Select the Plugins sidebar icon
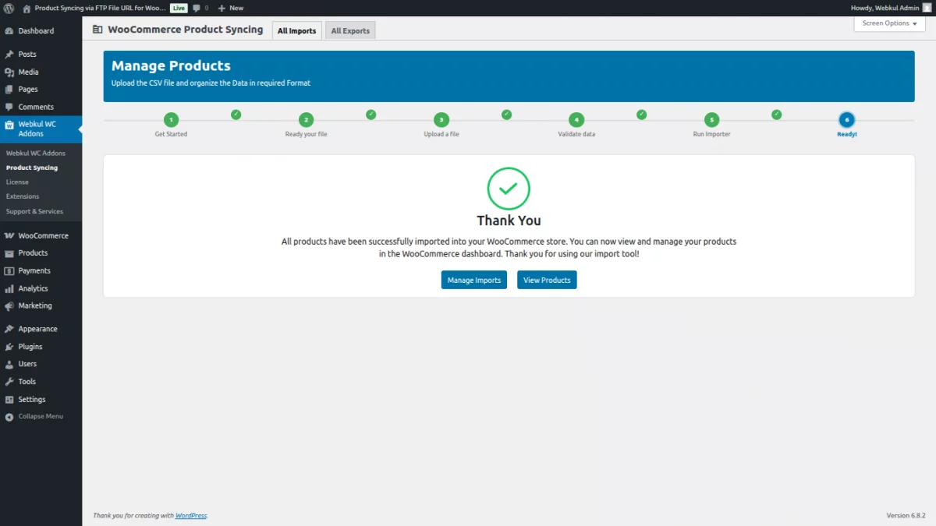The height and width of the screenshot is (526, 936). point(11,346)
